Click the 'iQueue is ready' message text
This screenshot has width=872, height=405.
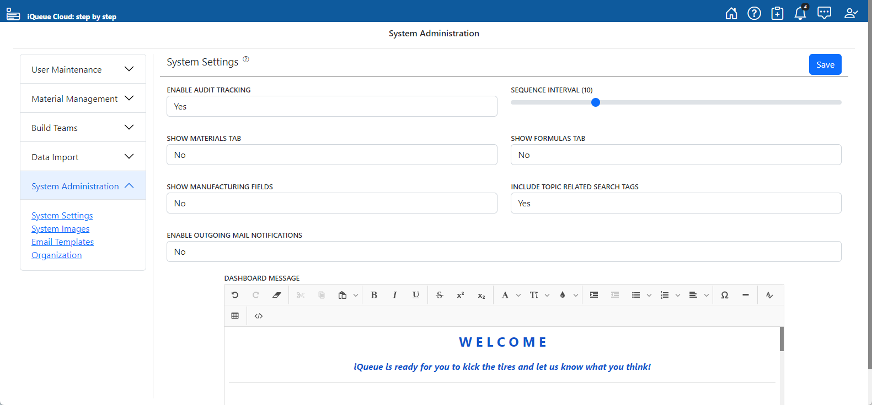click(x=502, y=366)
